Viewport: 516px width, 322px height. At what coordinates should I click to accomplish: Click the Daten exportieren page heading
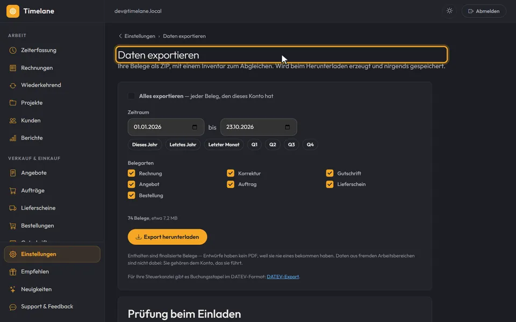tap(158, 55)
